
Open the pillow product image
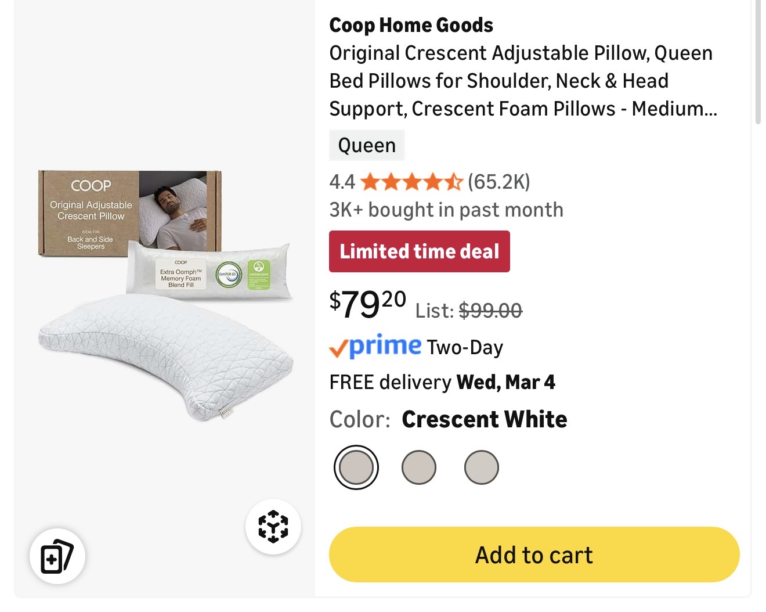click(165, 296)
